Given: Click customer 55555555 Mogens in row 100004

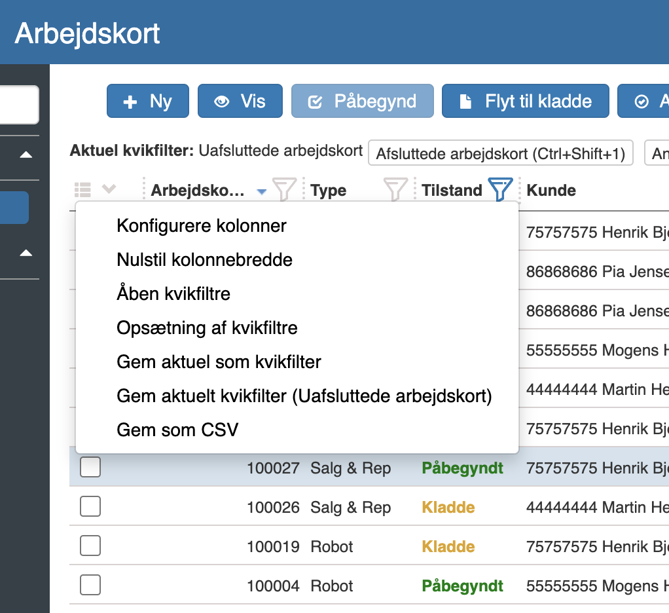Looking at the screenshot, I should 597,586.
